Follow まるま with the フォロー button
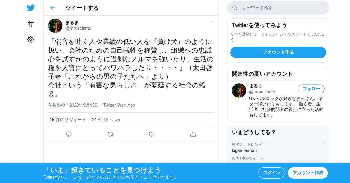Viewport: 350px width, 183px height. click(311, 89)
